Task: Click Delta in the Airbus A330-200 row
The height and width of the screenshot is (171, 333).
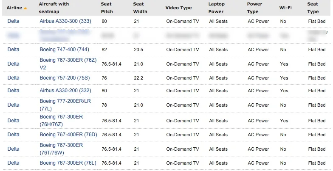Action: coord(14,91)
